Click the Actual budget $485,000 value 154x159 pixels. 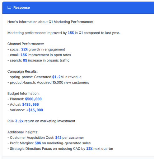[x=30, y=104]
